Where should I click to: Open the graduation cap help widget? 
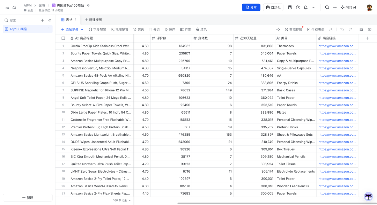coord(368,197)
